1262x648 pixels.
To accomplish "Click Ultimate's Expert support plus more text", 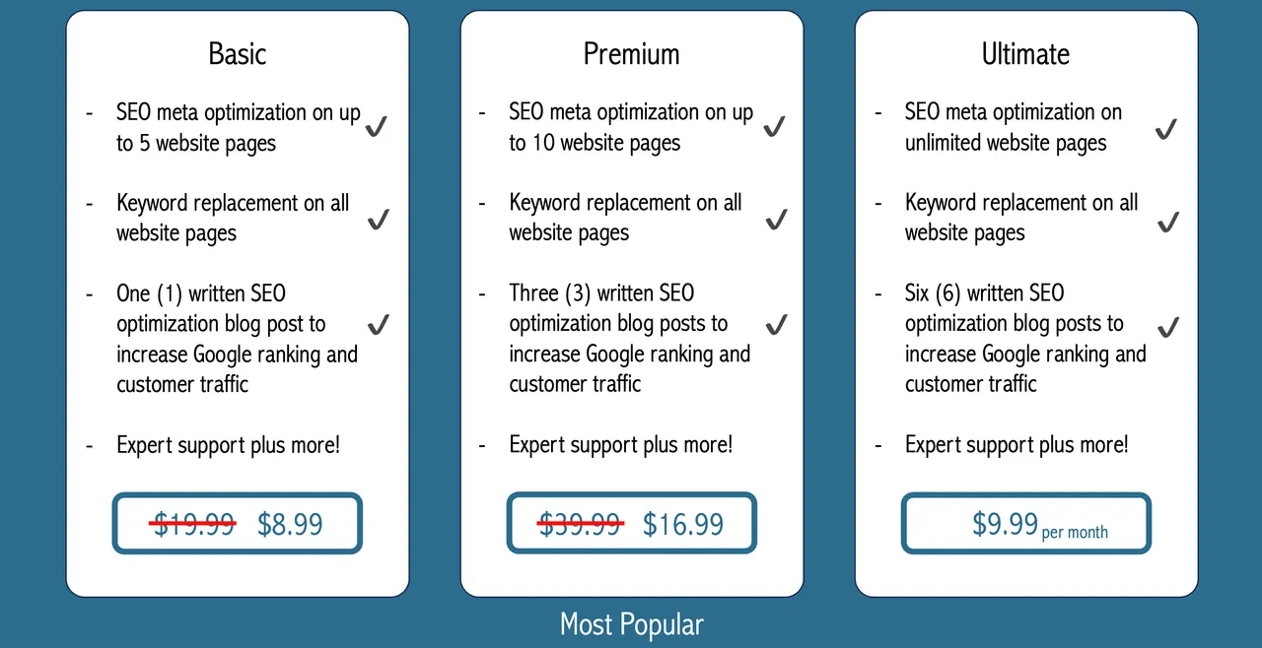I will 1017,444.
